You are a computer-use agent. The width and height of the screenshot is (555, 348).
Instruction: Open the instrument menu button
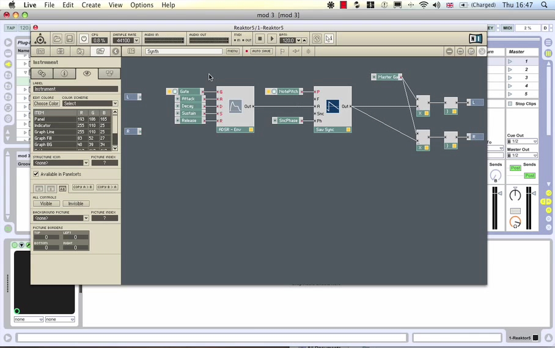232,51
